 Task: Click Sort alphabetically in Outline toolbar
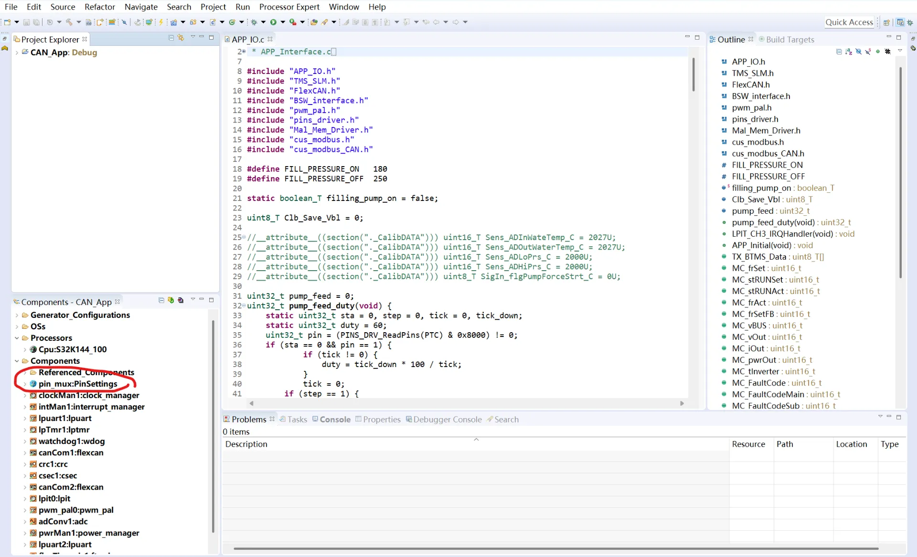pos(849,52)
